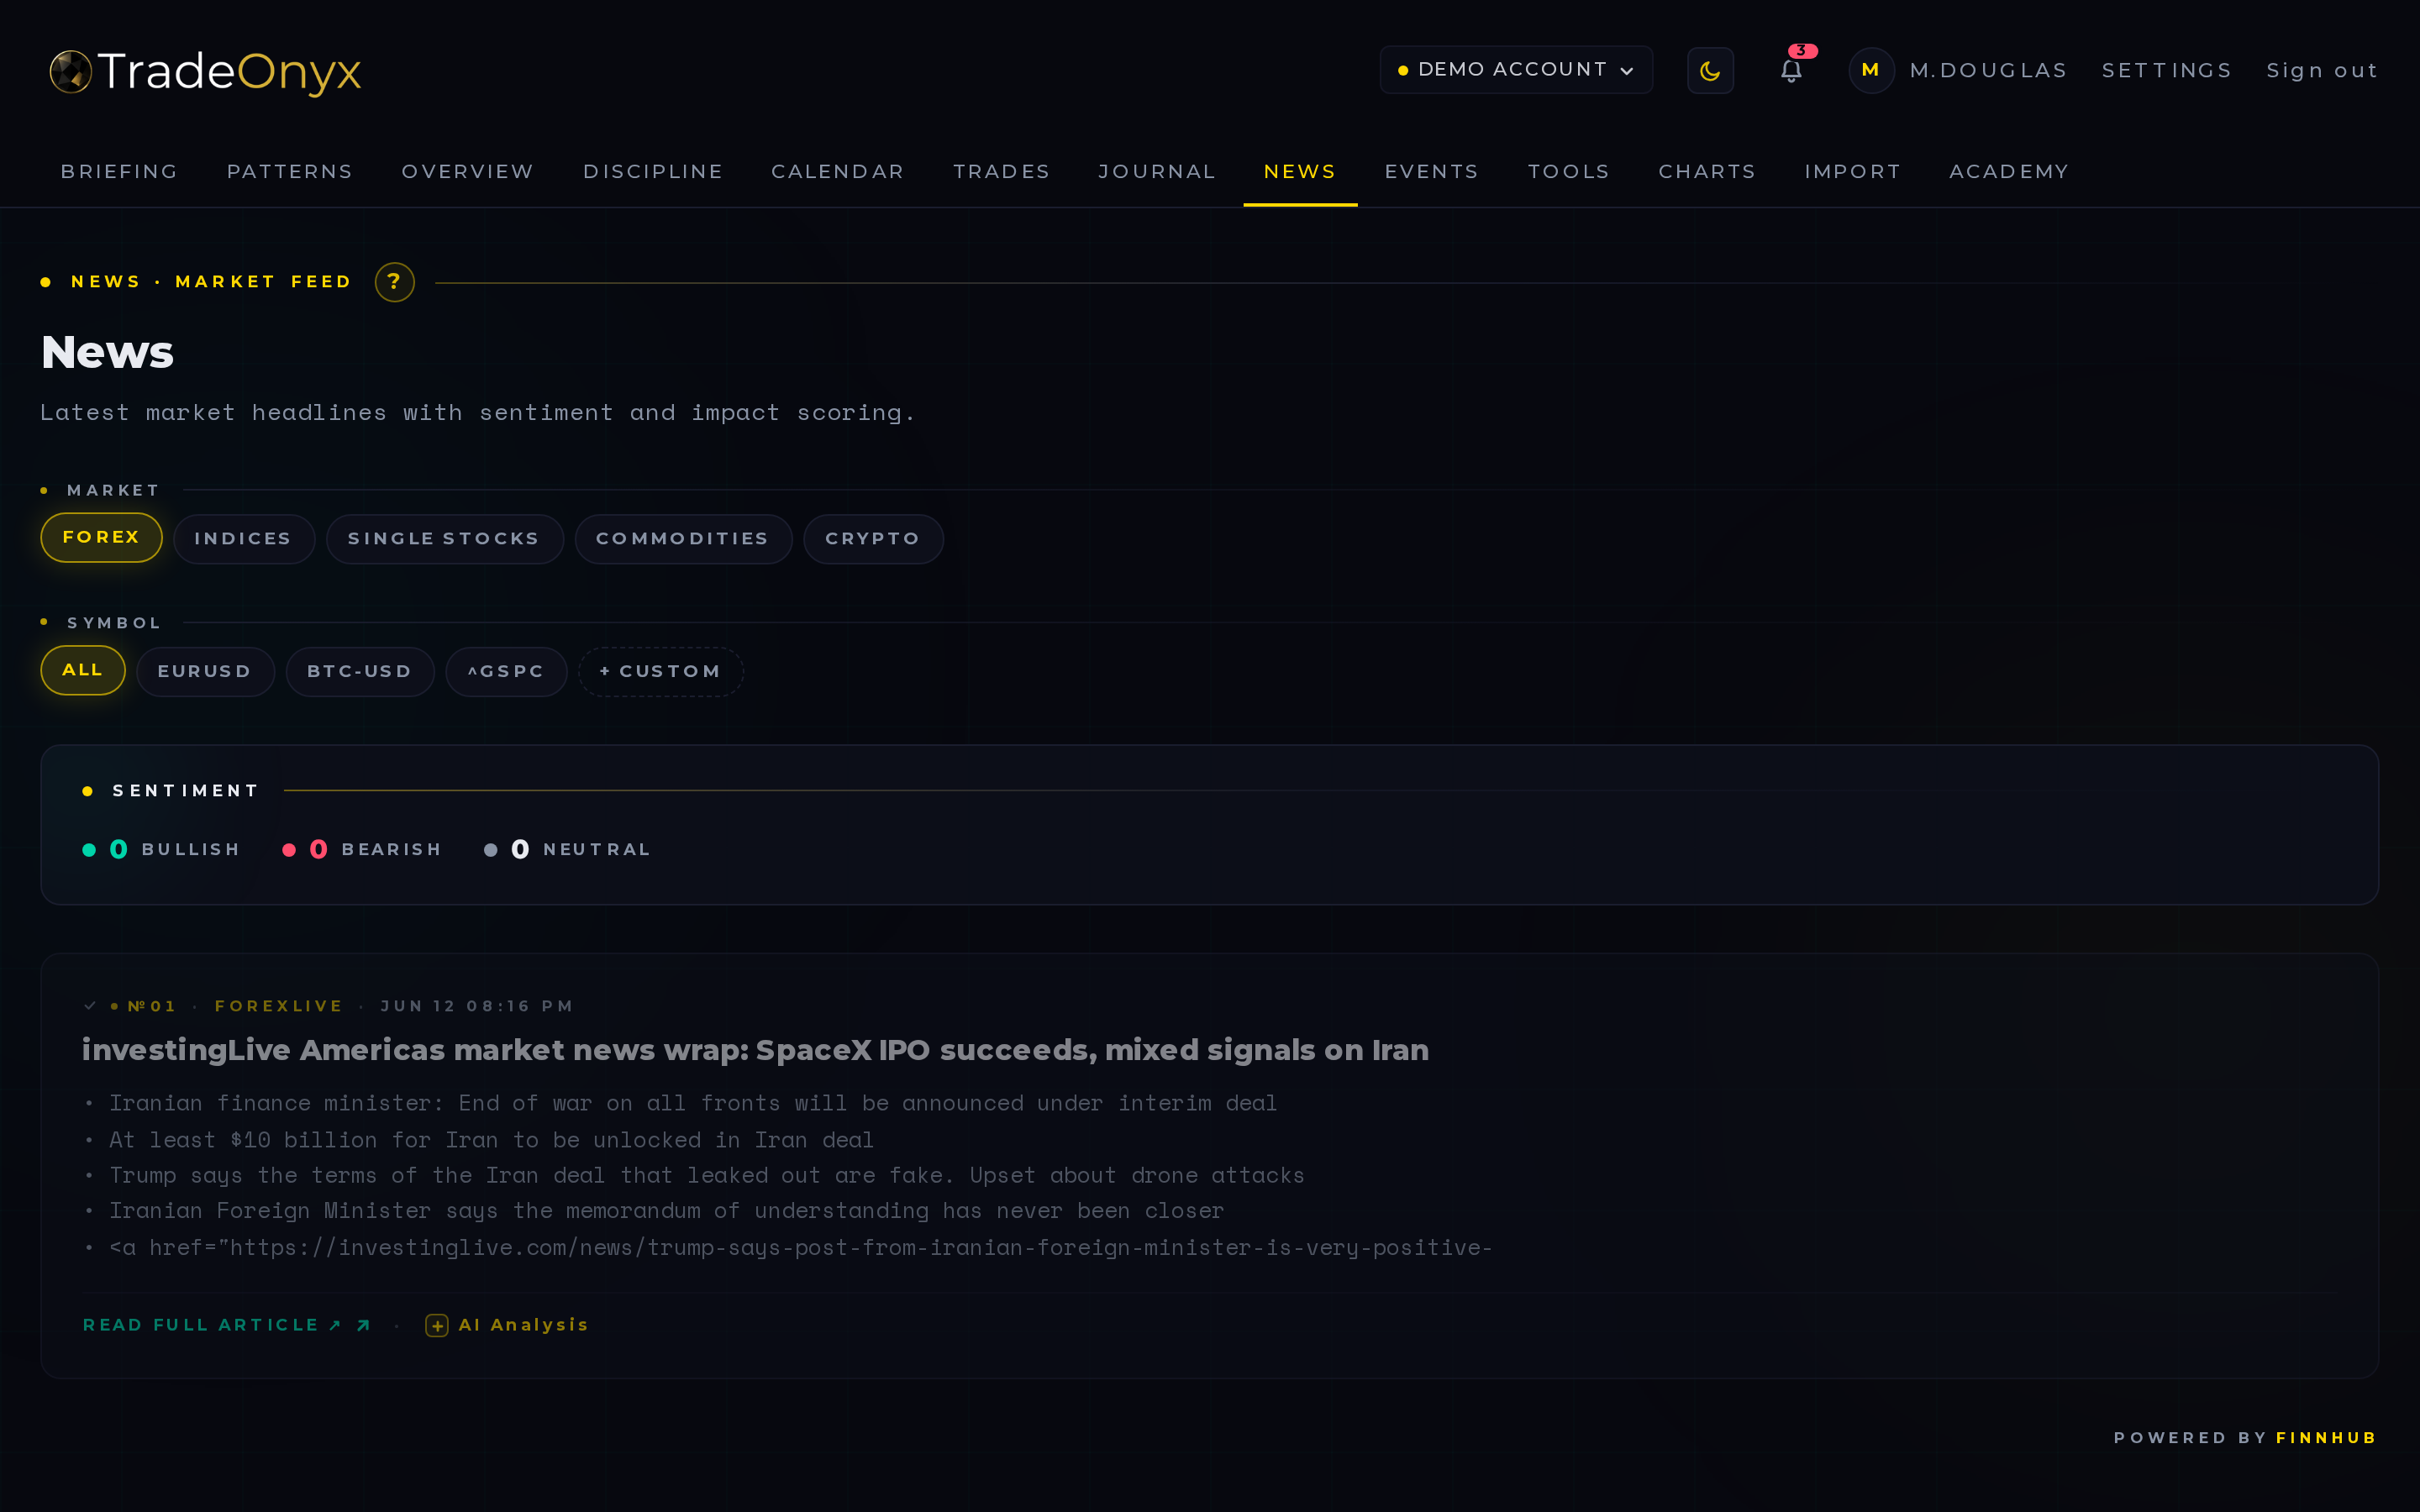2420x1512 pixels.
Task: Add a custom symbol filter
Action: 660,671
